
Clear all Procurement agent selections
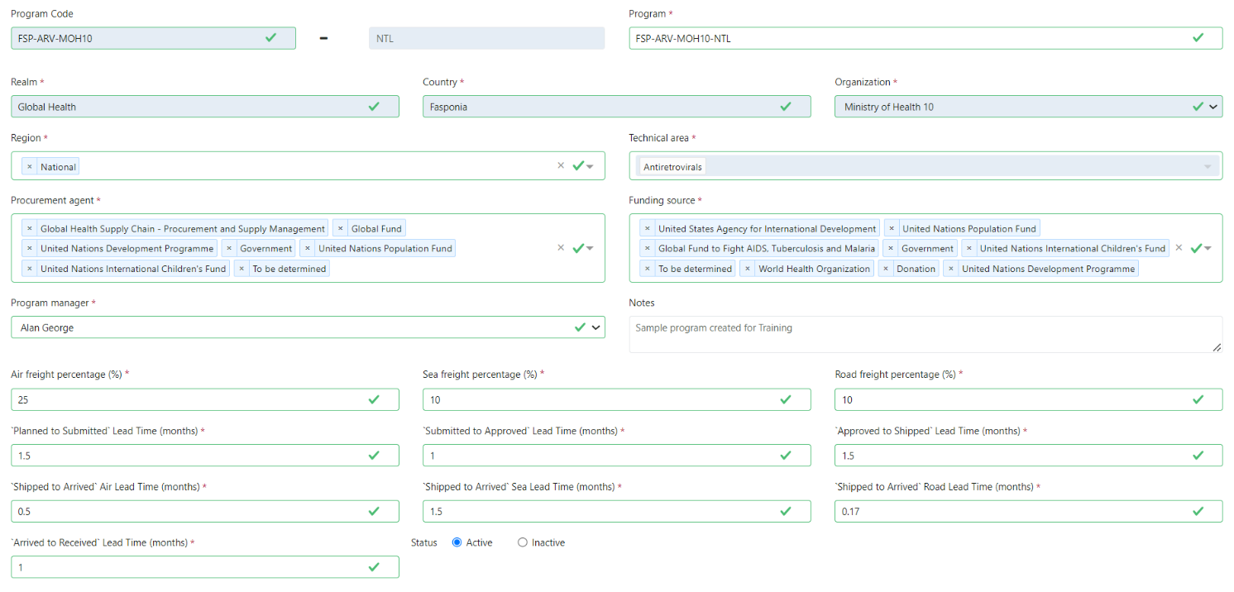click(x=561, y=247)
